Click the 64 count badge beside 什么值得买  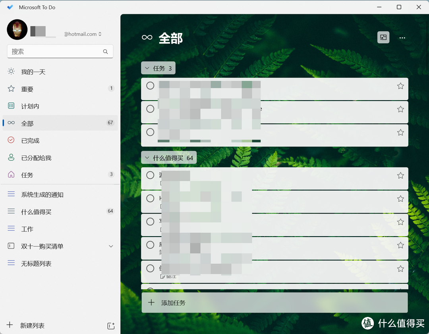(x=110, y=211)
